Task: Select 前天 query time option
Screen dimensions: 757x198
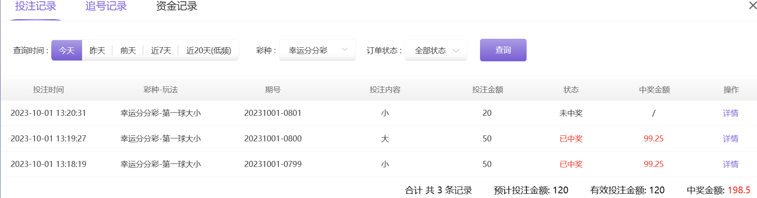Action: [128, 50]
